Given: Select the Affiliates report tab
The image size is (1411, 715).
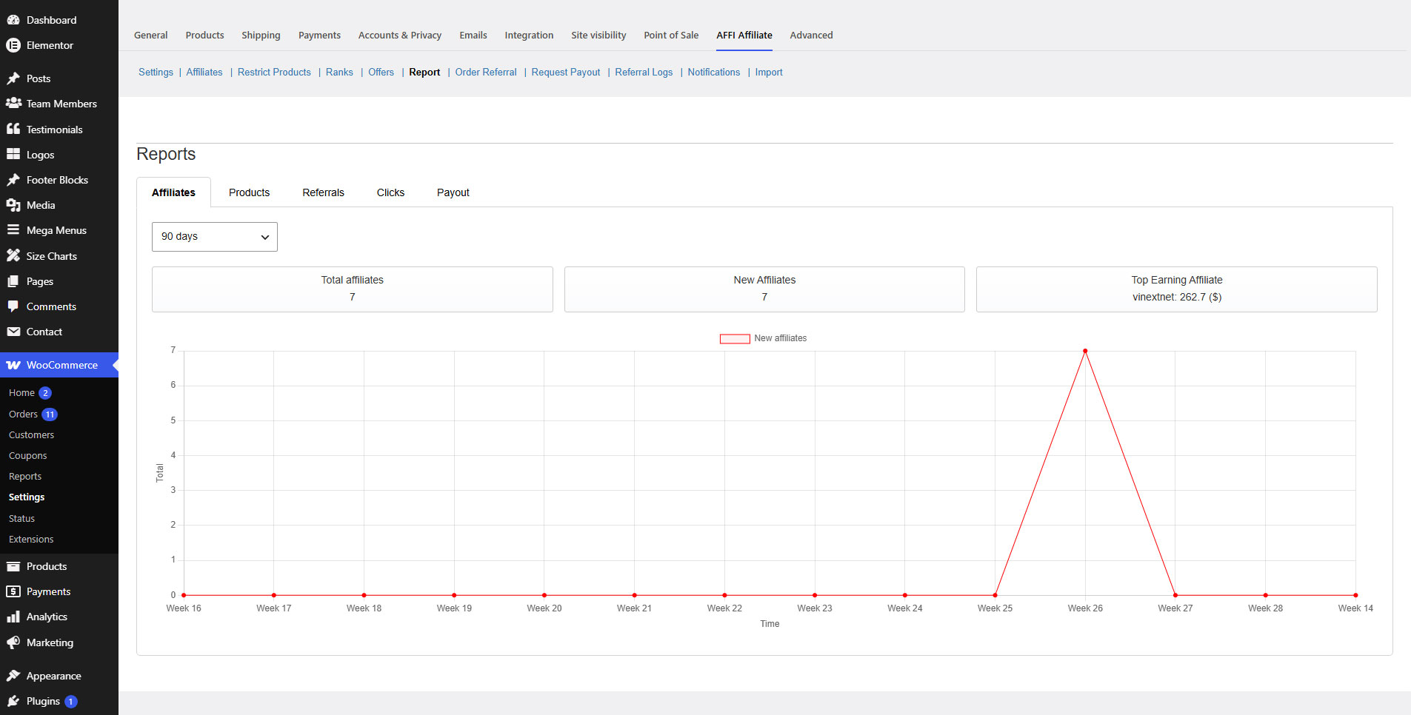Looking at the screenshot, I should [x=173, y=192].
